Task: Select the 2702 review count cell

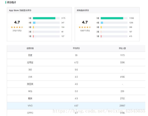Action: pos(122,98)
